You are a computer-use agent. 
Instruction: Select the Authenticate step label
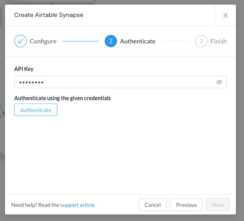[138, 41]
